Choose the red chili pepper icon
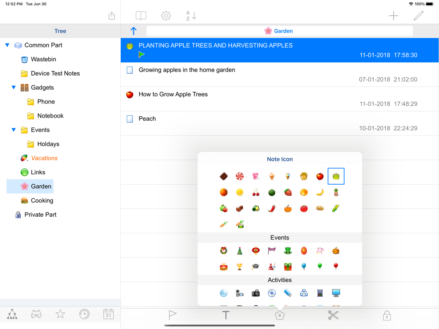This screenshot has width=439, height=329. 272,208
